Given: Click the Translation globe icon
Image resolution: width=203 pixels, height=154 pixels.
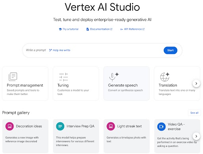Looking at the screenshot, I should click(165, 77).
